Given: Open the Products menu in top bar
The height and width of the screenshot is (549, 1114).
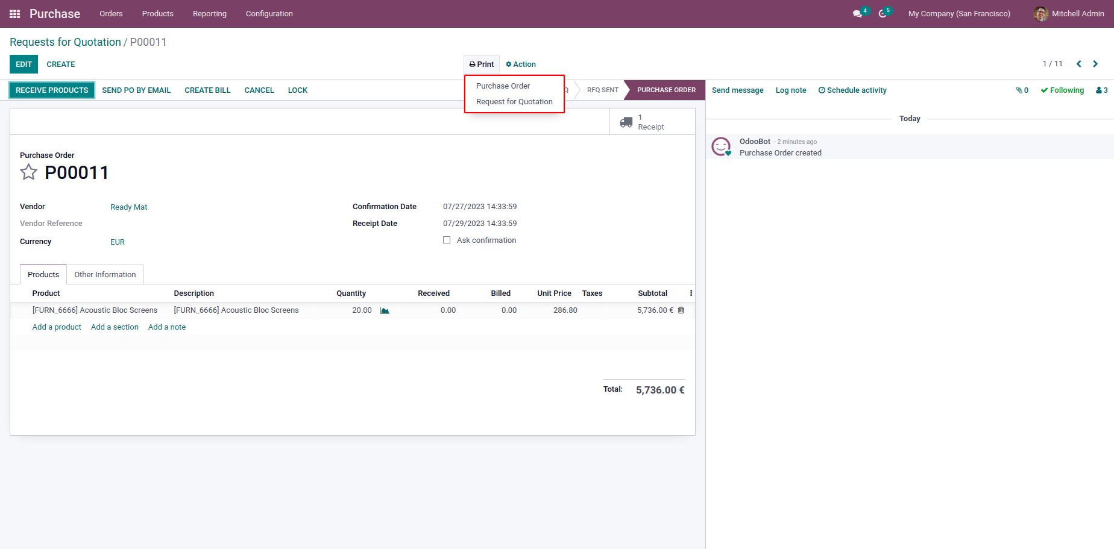Looking at the screenshot, I should pos(158,14).
